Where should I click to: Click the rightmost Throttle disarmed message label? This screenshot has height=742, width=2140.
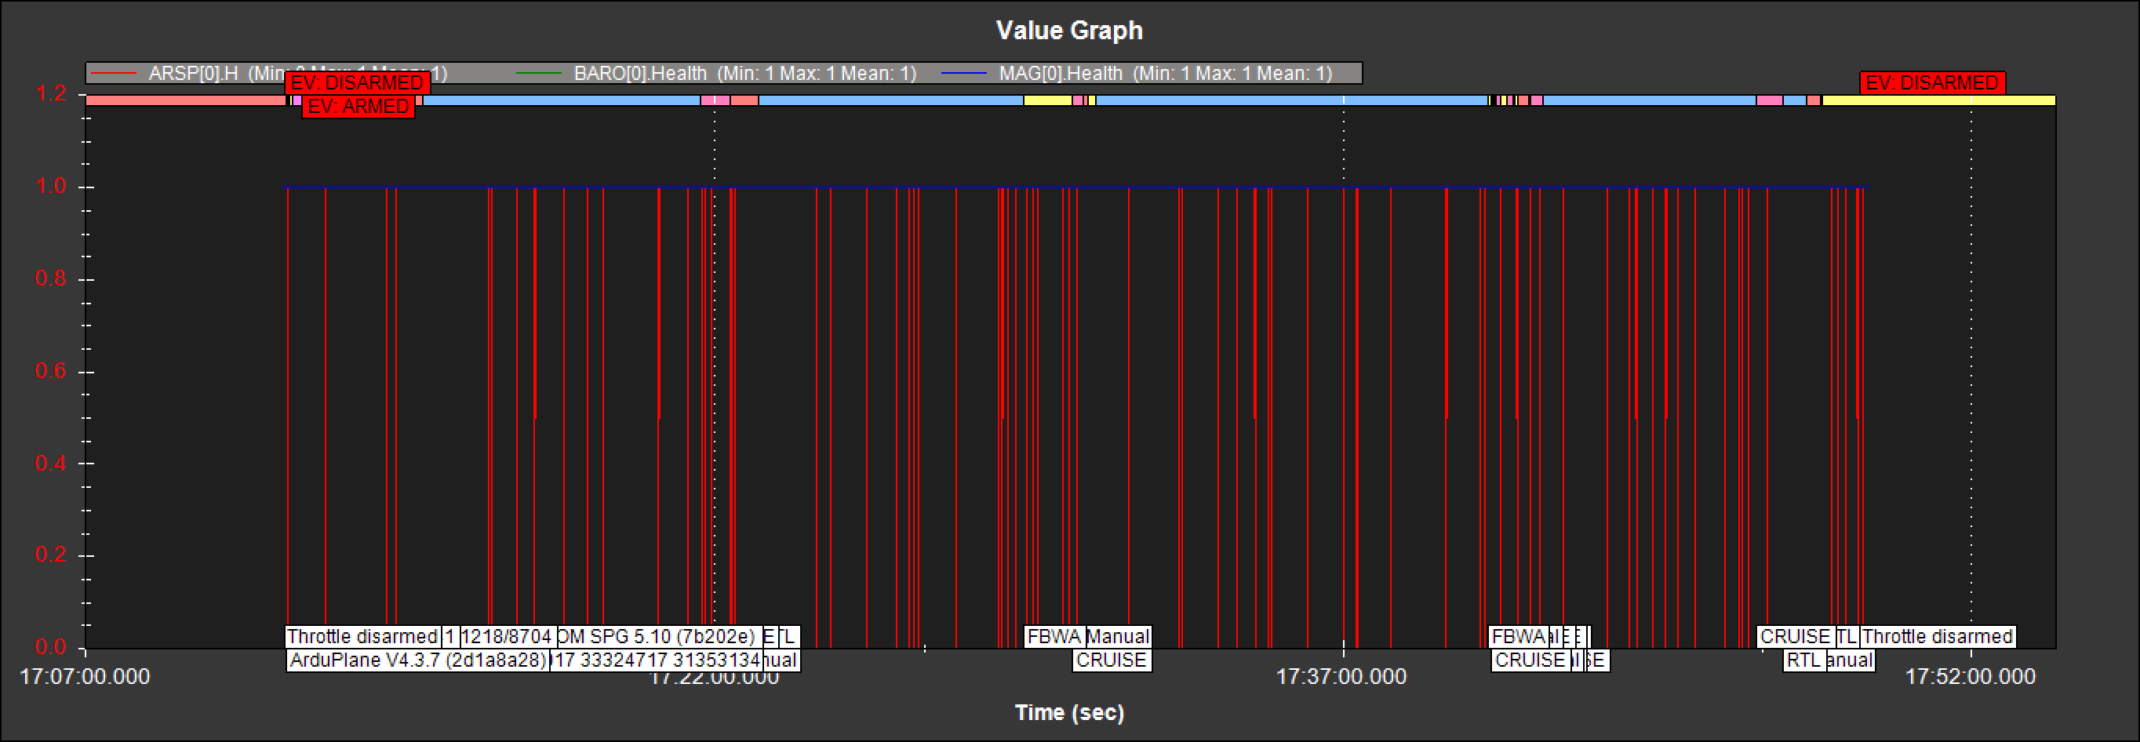coord(1937,636)
